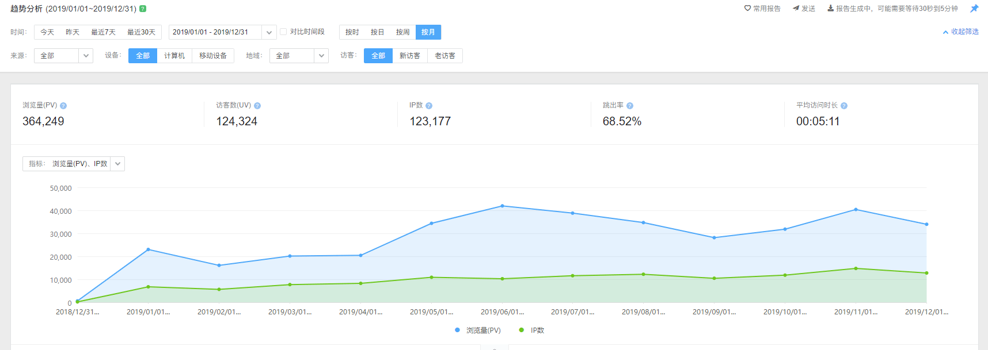Select the 移动设备 device filter

coord(212,56)
